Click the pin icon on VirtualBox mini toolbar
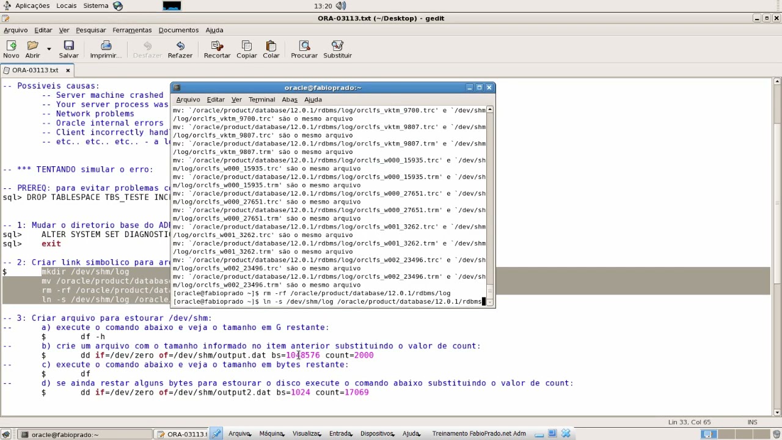Viewport: 782px width, 440px height. (216, 434)
